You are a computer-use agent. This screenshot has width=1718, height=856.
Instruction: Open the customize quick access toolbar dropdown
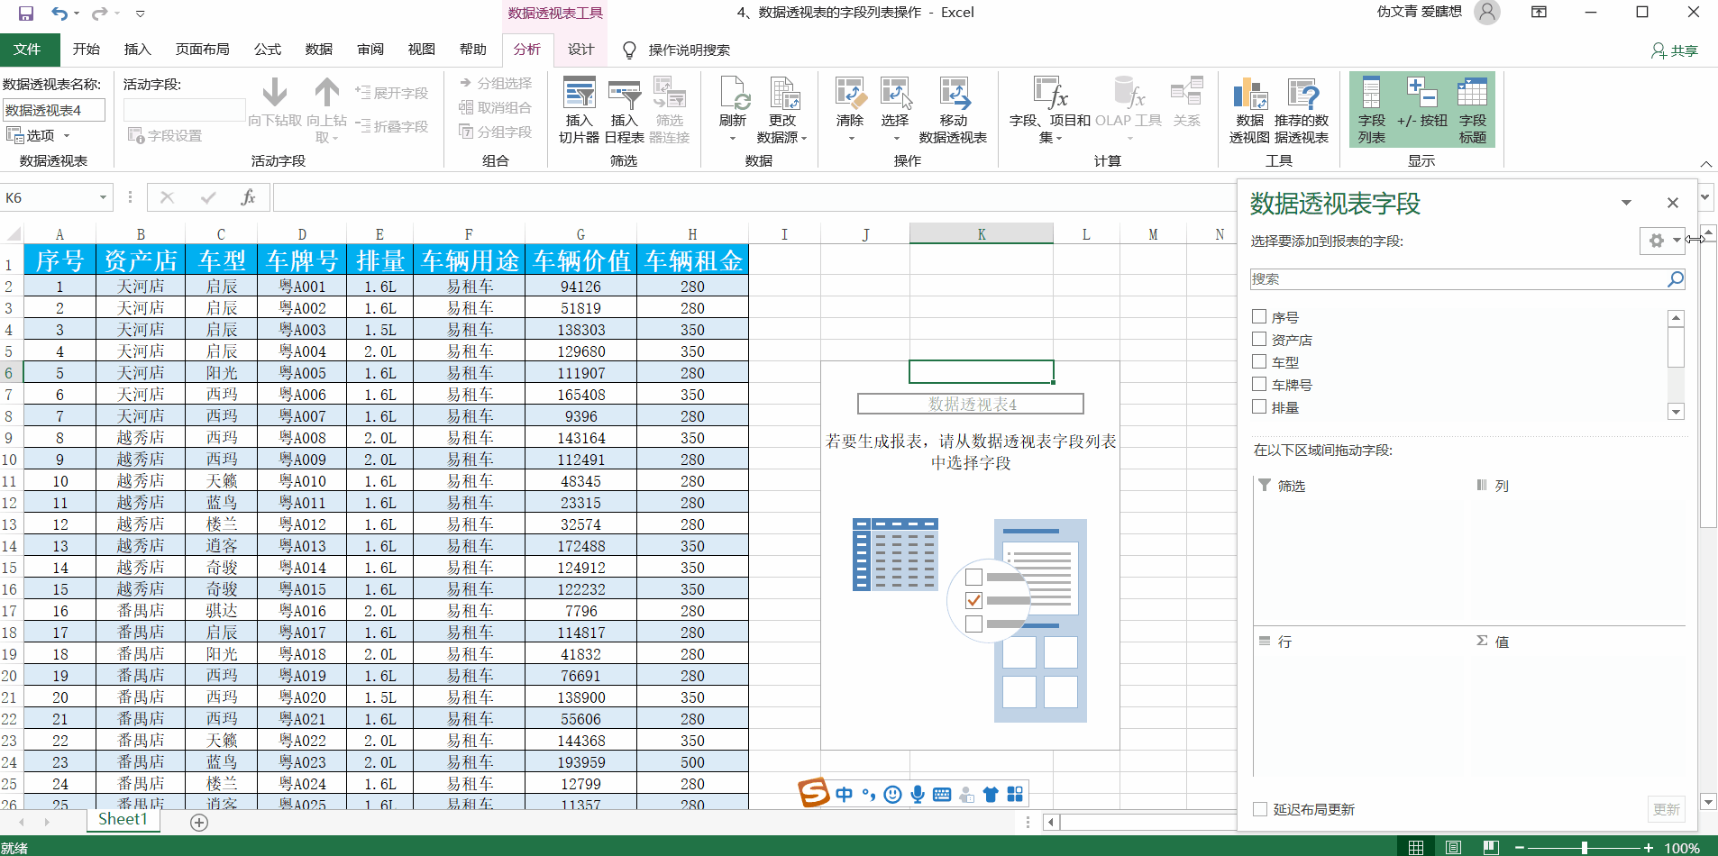pos(140,14)
